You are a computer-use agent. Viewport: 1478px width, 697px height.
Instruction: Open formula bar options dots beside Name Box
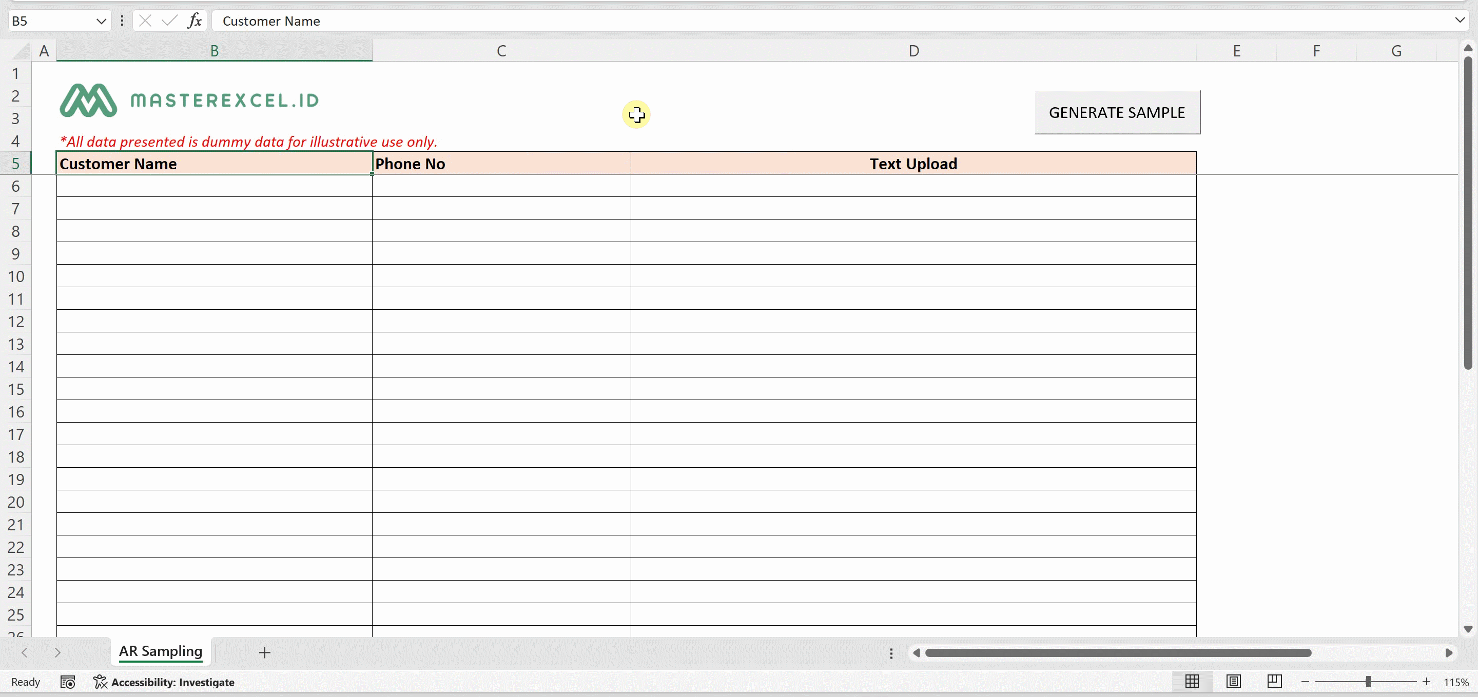pos(122,21)
